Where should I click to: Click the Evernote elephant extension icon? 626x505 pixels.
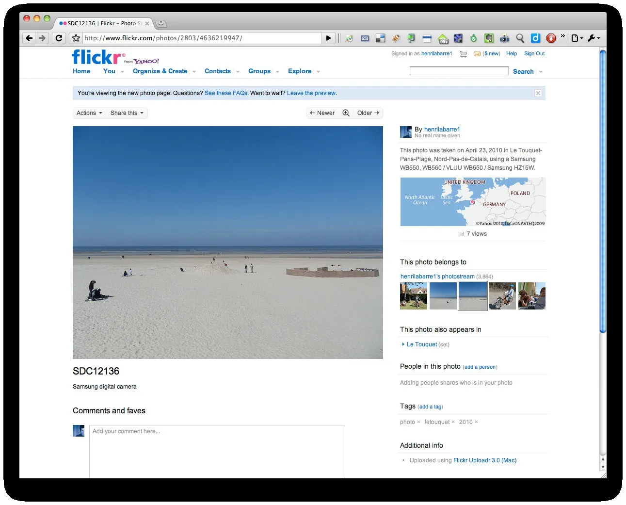pyautogui.click(x=489, y=38)
